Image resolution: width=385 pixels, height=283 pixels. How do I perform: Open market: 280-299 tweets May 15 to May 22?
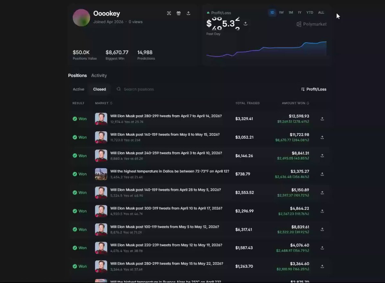tap(167, 264)
